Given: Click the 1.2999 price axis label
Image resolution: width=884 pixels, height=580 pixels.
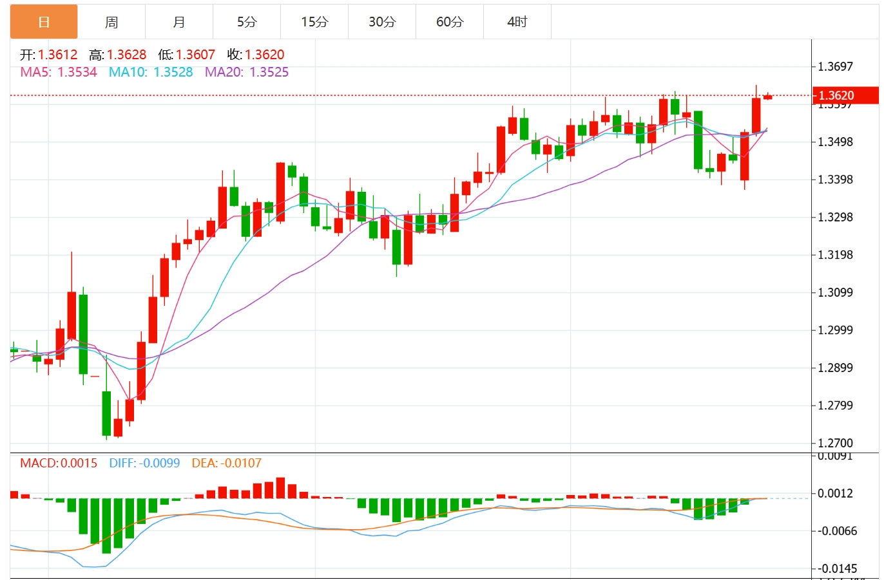Looking at the screenshot, I should tap(835, 330).
